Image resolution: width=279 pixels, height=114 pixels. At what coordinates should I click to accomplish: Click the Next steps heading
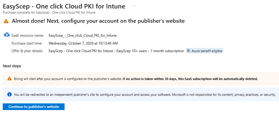[12, 66]
